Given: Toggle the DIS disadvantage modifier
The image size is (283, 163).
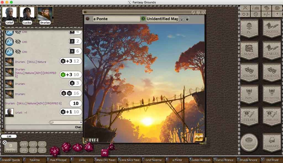Looking at the screenshot, I should [24, 150].
